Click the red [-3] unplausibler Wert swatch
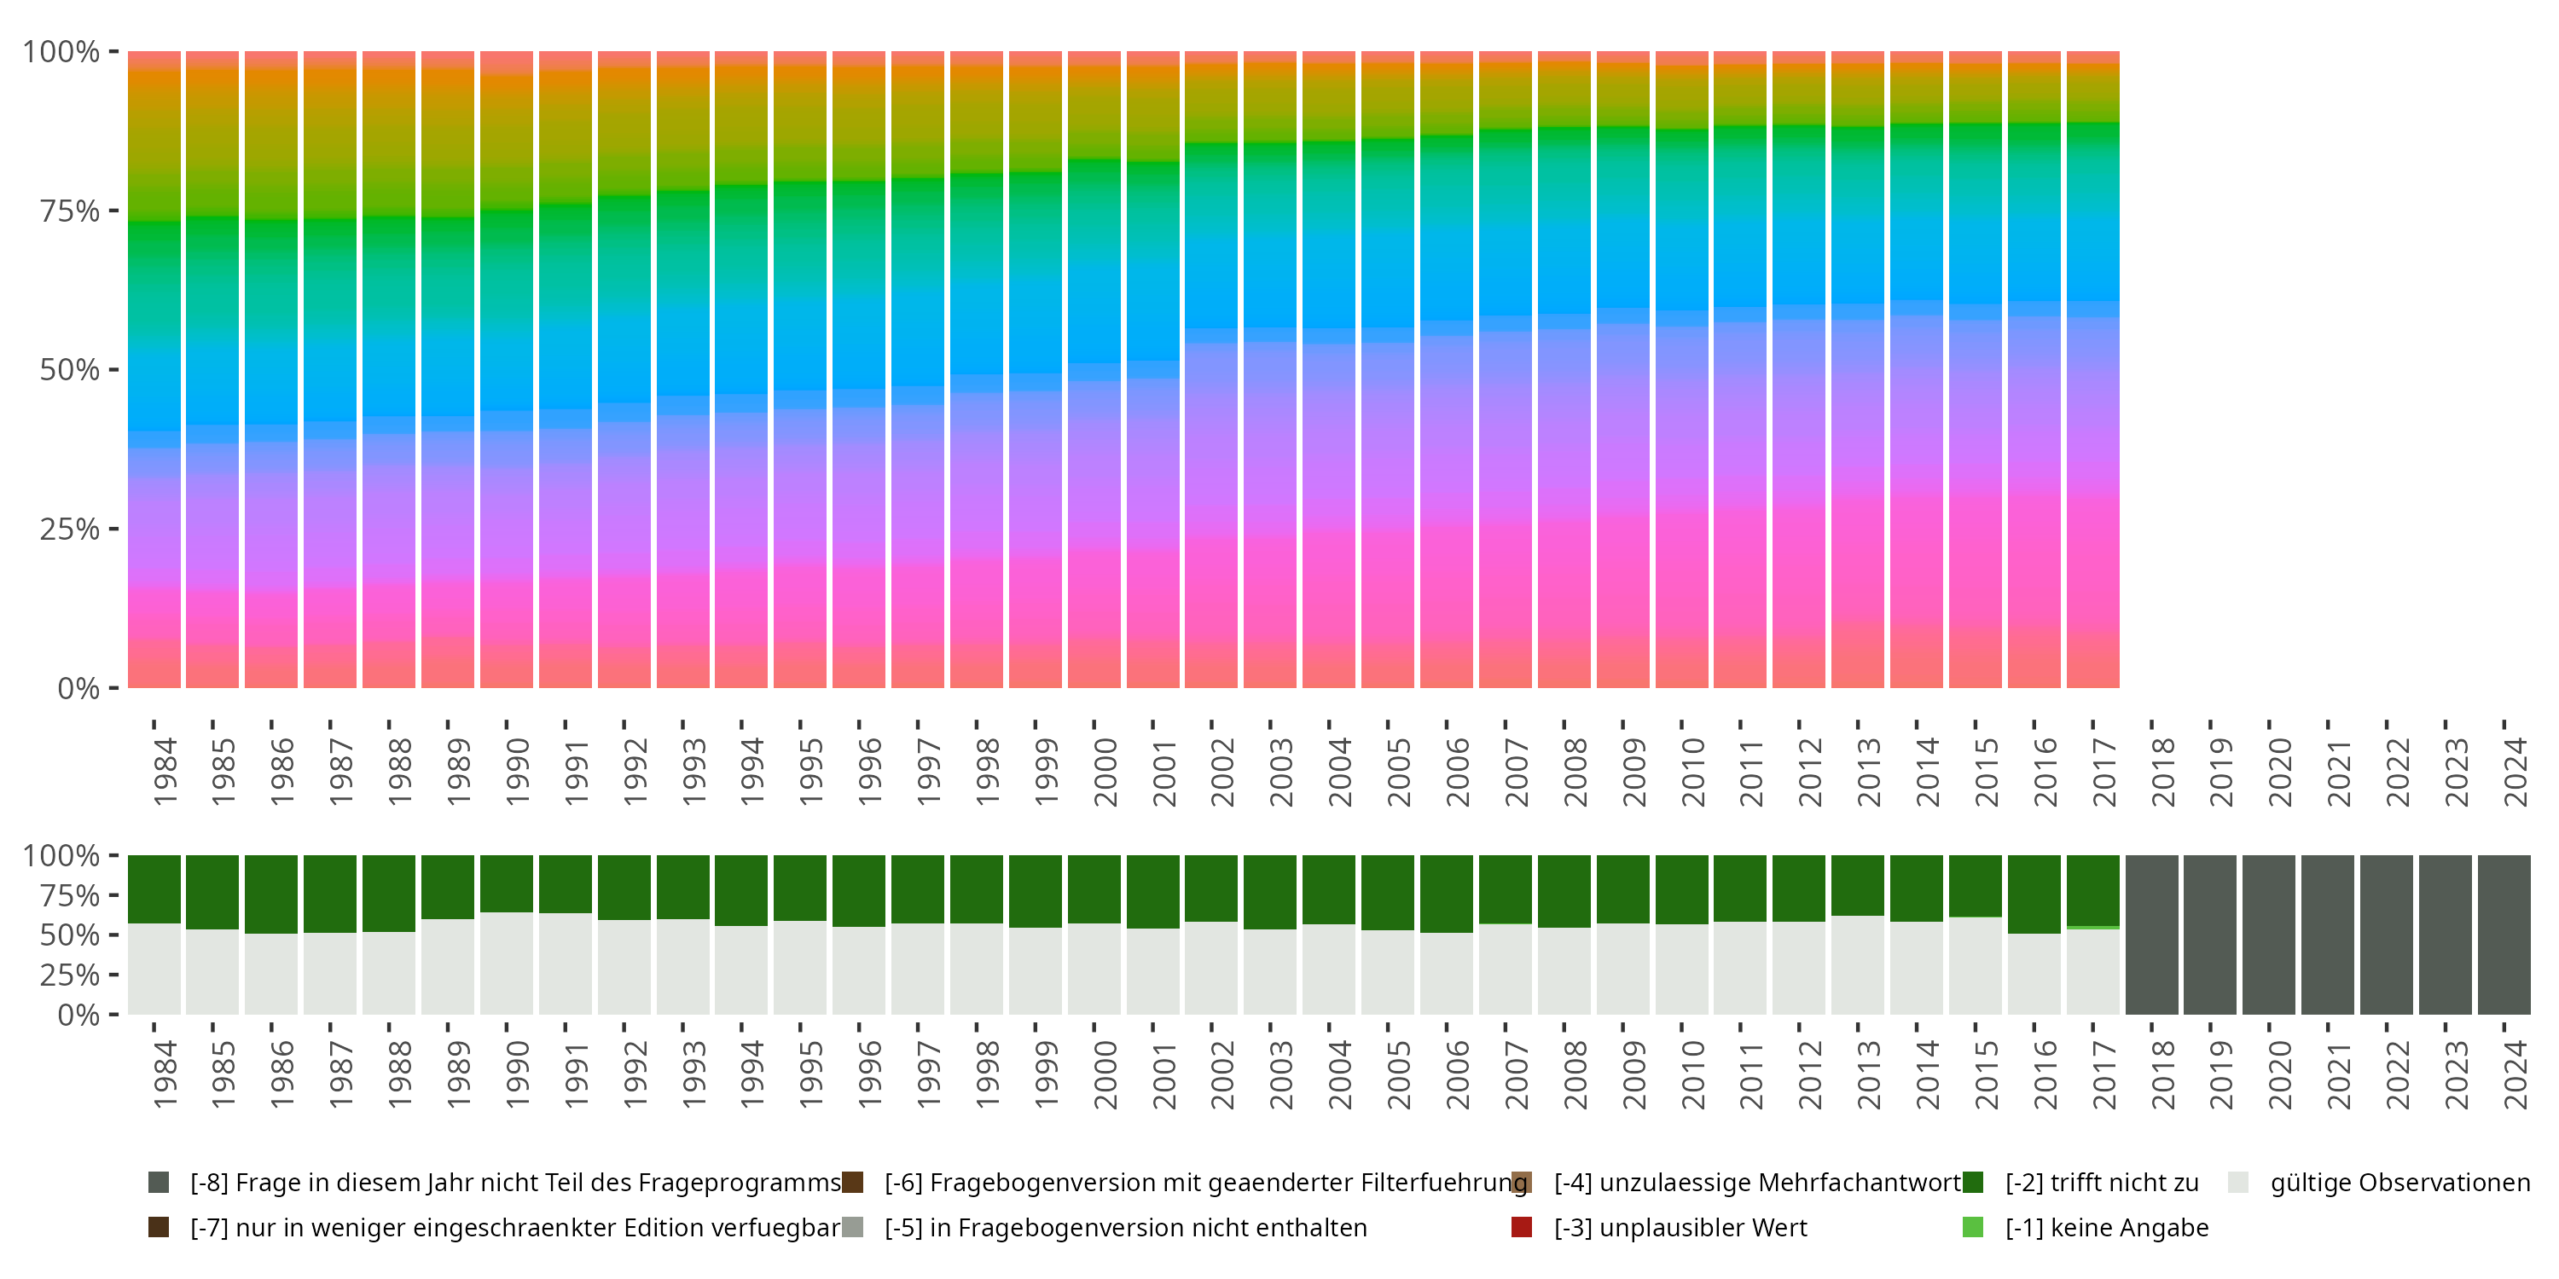This screenshot has width=2559, height=1279. pos(1522,1226)
